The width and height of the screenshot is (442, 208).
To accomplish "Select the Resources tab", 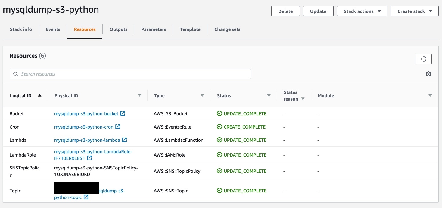I will coord(85,29).
